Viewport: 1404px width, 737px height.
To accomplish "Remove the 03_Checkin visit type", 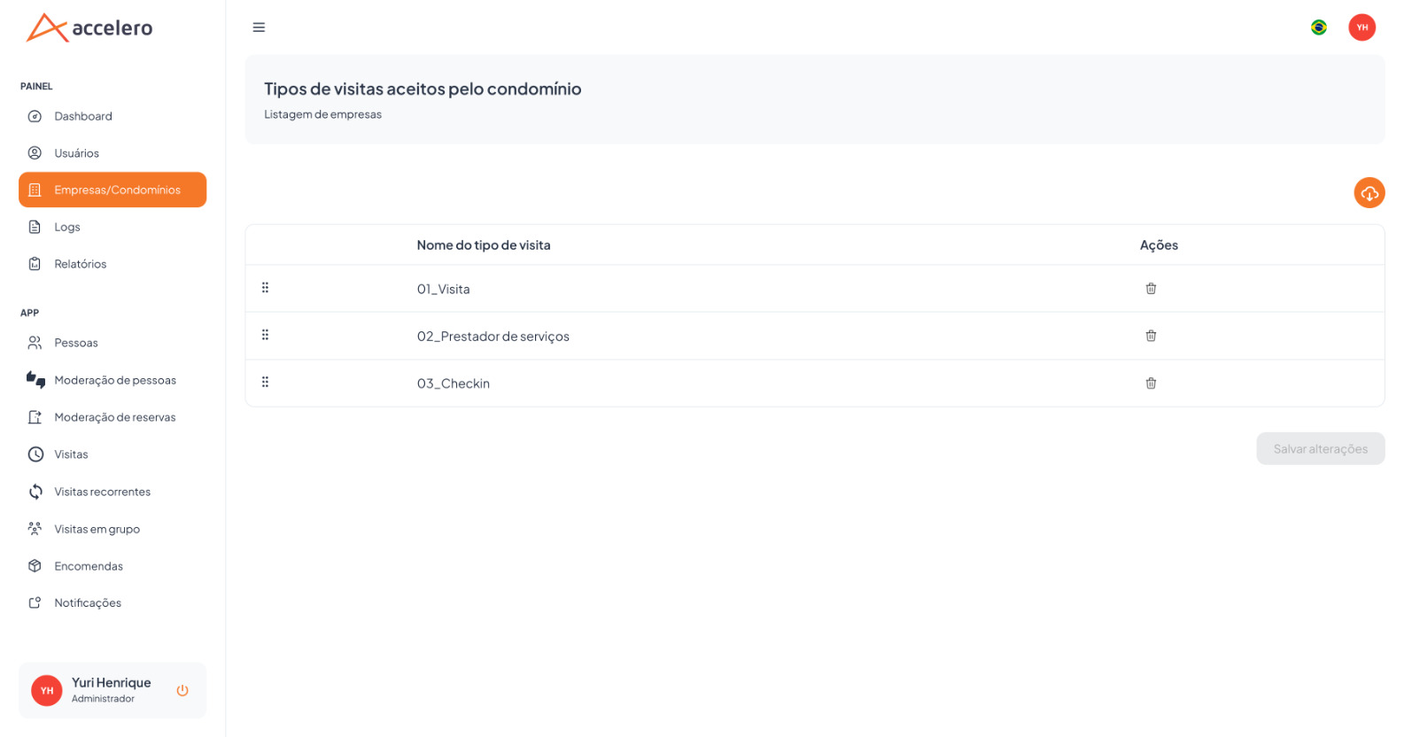I will click(x=1151, y=384).
